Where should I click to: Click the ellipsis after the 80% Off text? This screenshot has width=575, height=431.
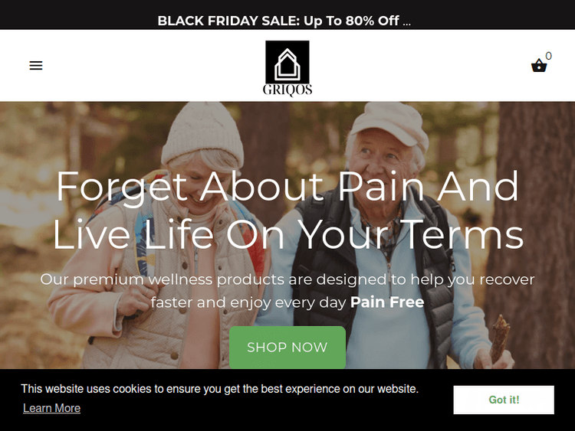[406, 23]
